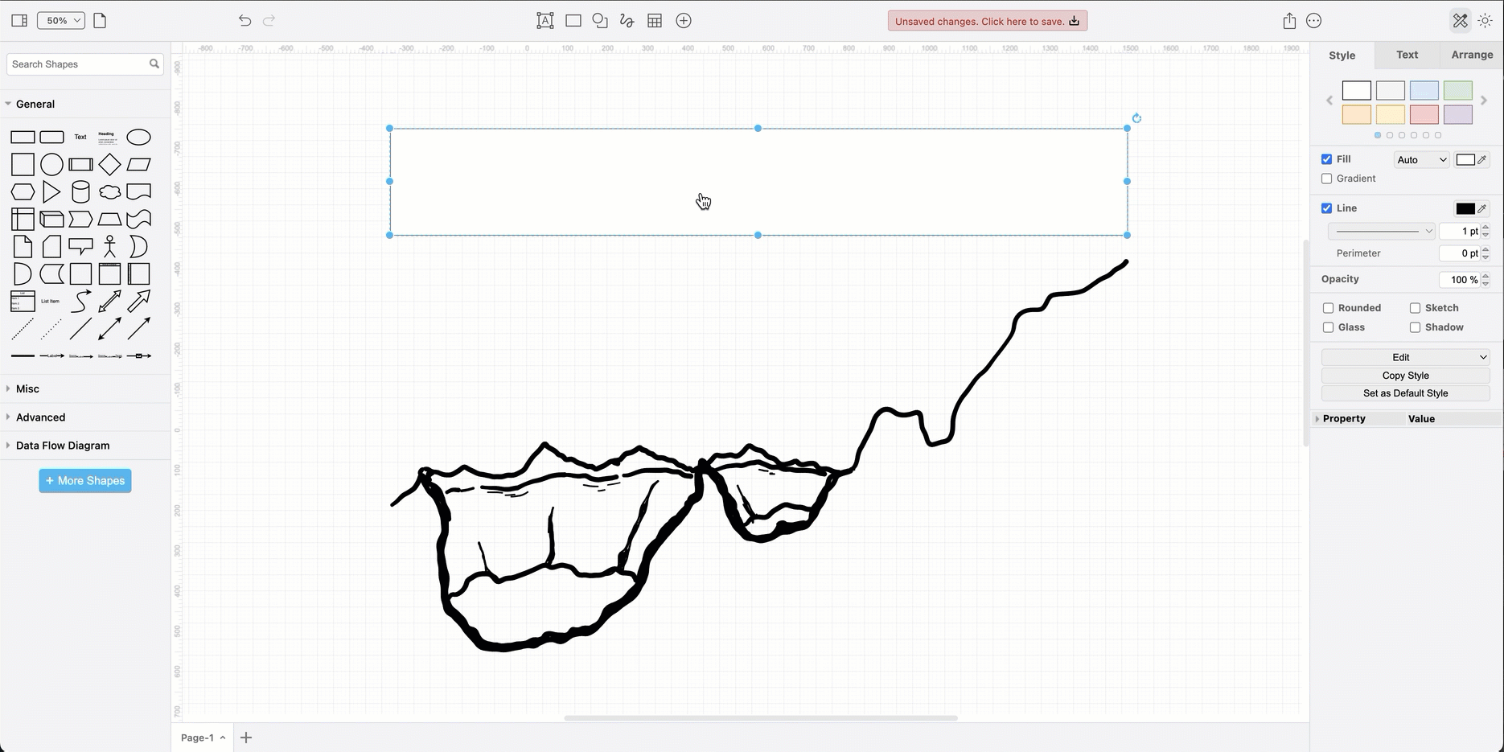Select the Freehand drawing tool

(x=627, y=20)
